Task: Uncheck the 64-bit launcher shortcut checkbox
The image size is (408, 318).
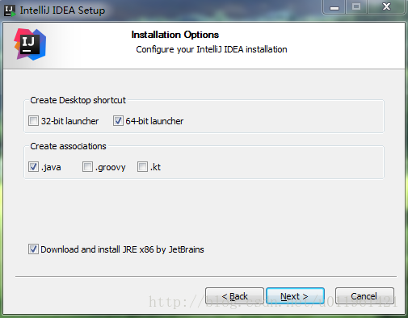Action: click(118, 121)
